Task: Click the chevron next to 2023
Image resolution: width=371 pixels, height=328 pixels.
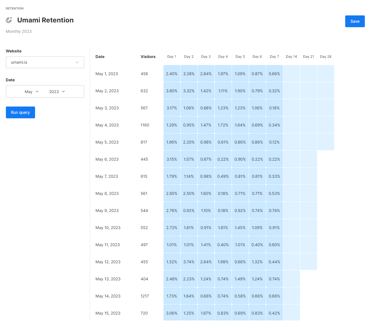Action: [63, 92]
